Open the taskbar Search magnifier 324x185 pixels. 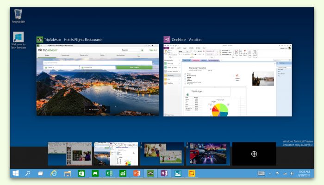coord(28,173)
